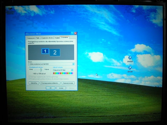Click the Mniej label by the resolution slider

31,70
